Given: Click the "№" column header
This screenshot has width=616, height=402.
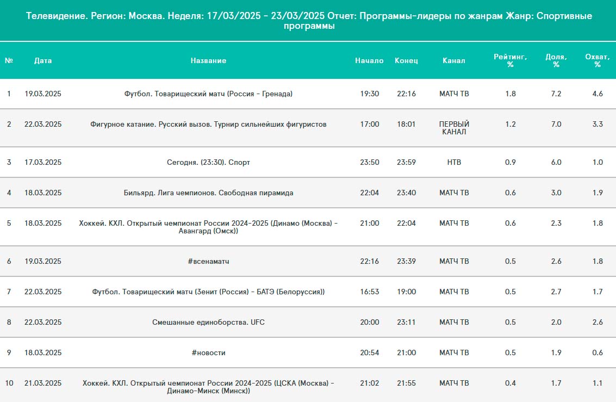Looking at the screenshot, I should pyautogui.click(x=9, y=60).
